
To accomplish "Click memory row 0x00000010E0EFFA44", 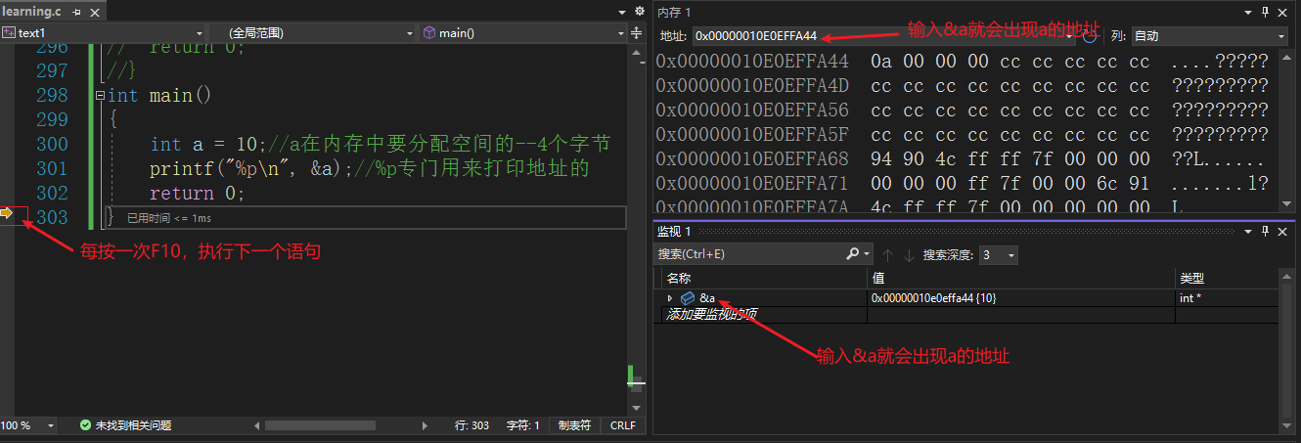I will [x=962, y=62].
